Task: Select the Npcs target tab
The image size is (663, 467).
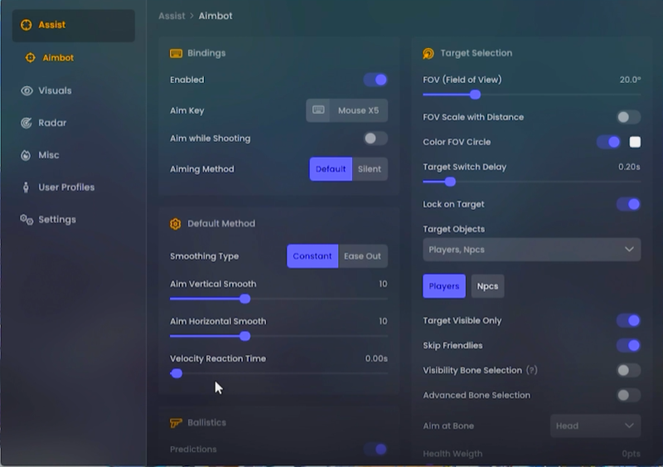Action: pyautogui.click(x=487, y=286)
